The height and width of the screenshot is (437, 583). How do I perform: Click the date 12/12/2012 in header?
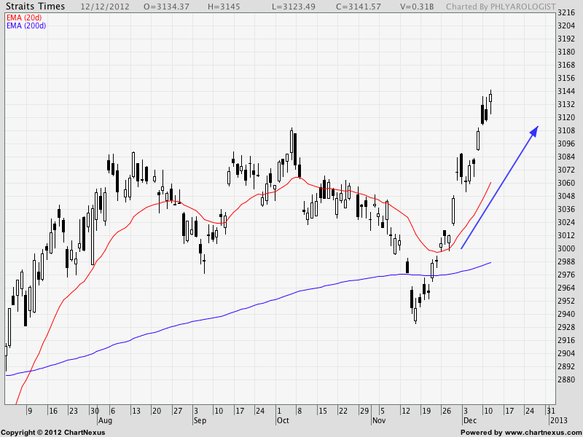pos(103,7)
